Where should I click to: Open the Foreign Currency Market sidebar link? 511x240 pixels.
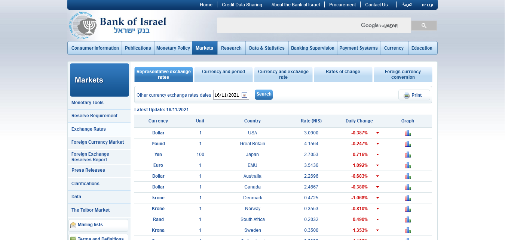98,142
